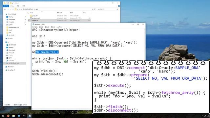The width and height of the screenshot is (210, 118).
Task: Open ドキュメント under PC
Action: point(11,53)
